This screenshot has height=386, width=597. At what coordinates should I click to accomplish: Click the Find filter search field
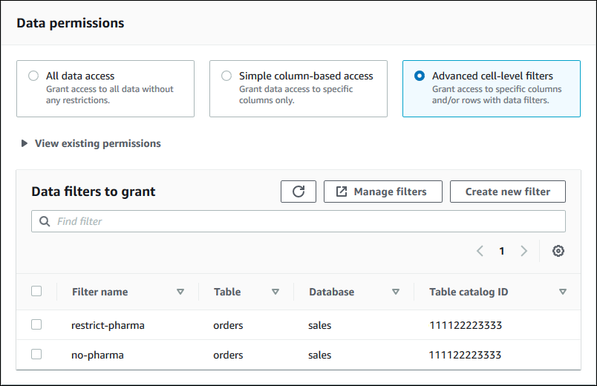(x=298, y=221)
